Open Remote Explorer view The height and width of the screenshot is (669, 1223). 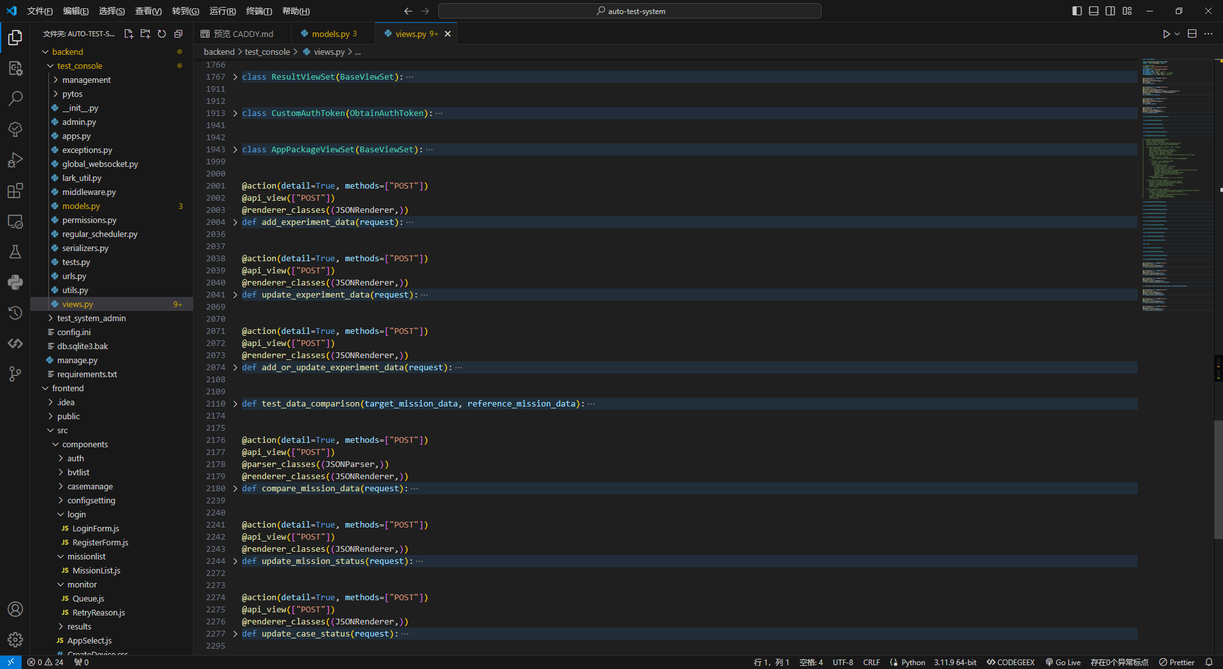coord(15,221)
